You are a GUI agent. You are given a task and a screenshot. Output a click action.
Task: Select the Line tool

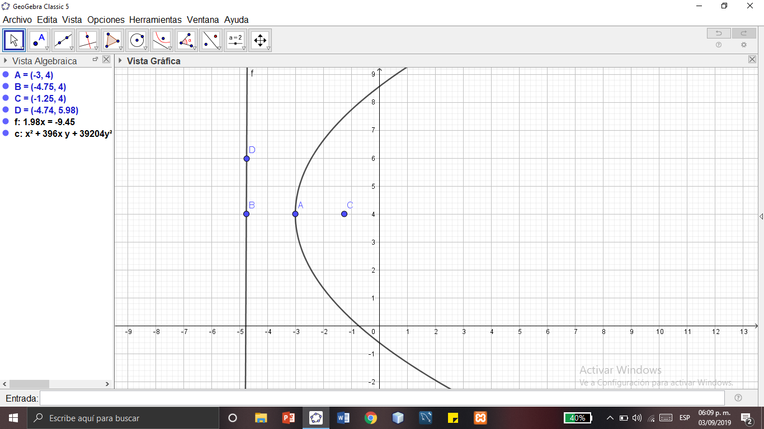click(x=63, y=40)
